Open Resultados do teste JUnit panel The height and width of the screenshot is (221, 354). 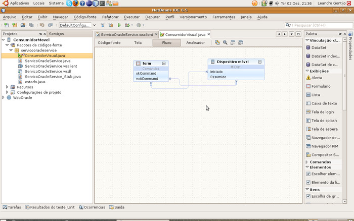tap(50, 207)
